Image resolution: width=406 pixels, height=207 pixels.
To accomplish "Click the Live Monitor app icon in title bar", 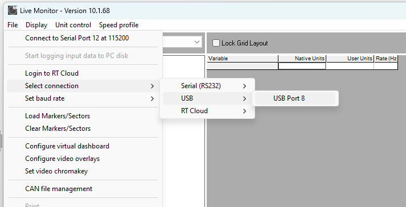I will pos(12,11).
